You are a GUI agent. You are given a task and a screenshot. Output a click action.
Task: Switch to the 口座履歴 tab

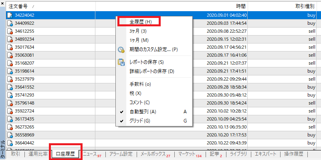pos(65,154)
